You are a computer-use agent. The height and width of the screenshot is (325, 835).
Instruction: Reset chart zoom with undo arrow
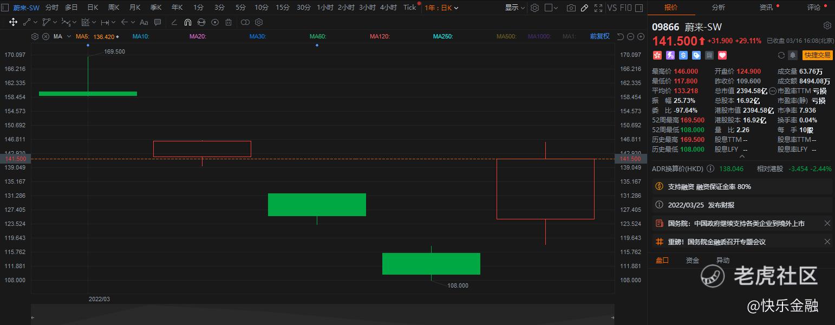(x=621, y=37)
